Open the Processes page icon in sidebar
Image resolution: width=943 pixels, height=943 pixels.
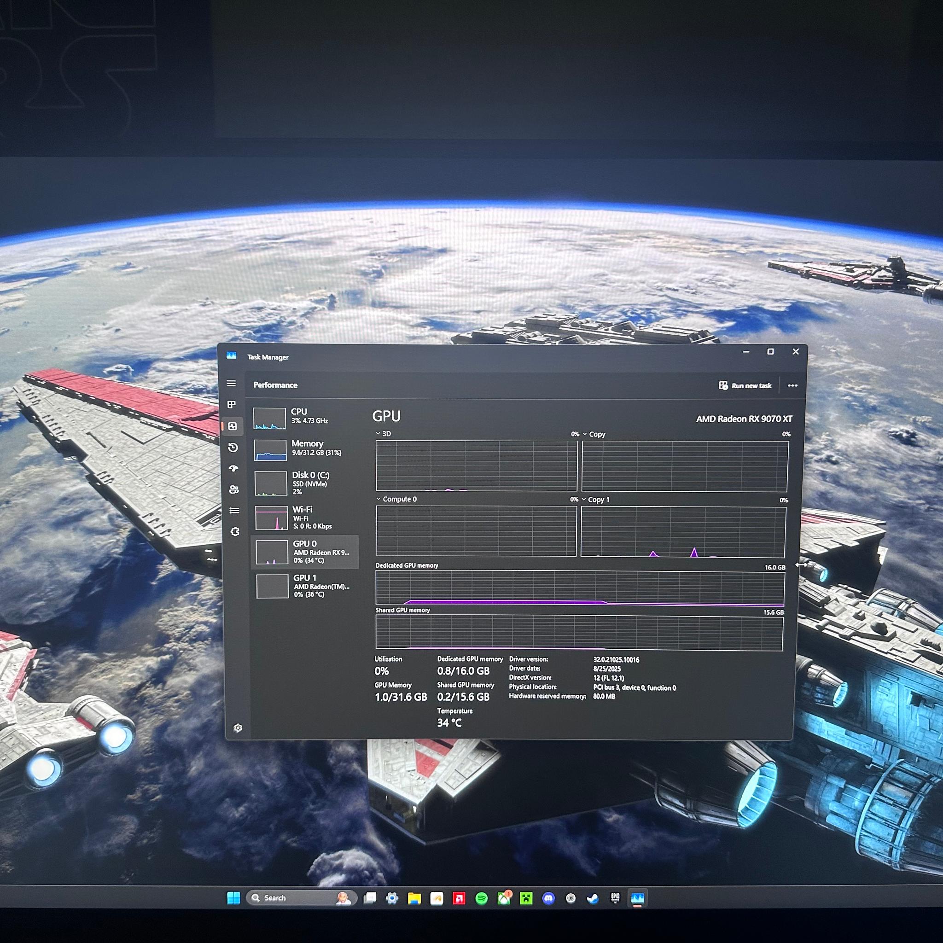click(232, 405)
